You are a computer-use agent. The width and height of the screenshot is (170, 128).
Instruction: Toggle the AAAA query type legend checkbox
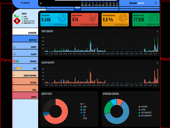pyautogui.click(x=82, y=106)
